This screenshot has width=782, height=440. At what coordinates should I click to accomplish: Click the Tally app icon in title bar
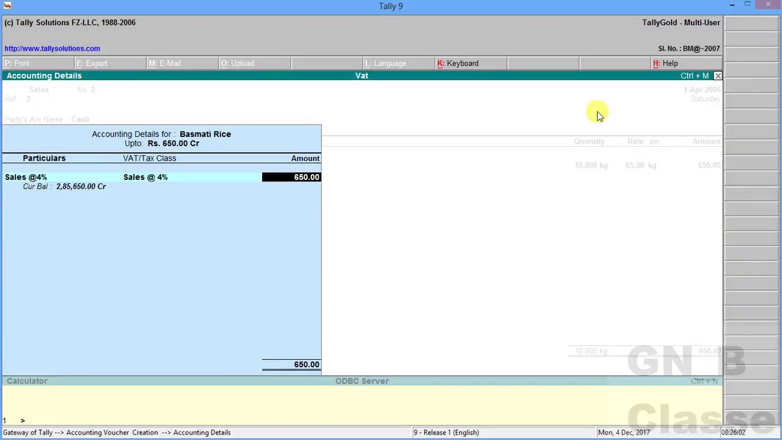[x=7, y=5]
